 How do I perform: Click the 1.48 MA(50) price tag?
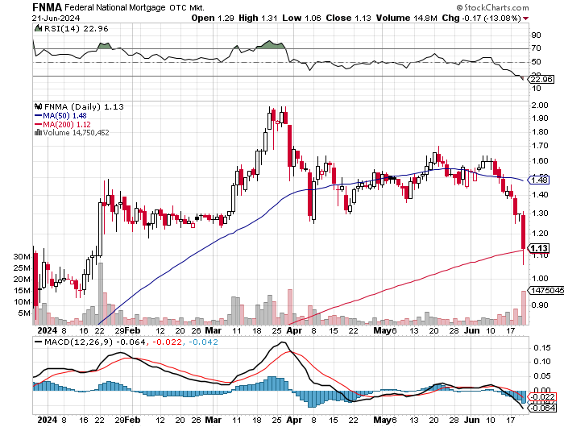click(539, 180)
